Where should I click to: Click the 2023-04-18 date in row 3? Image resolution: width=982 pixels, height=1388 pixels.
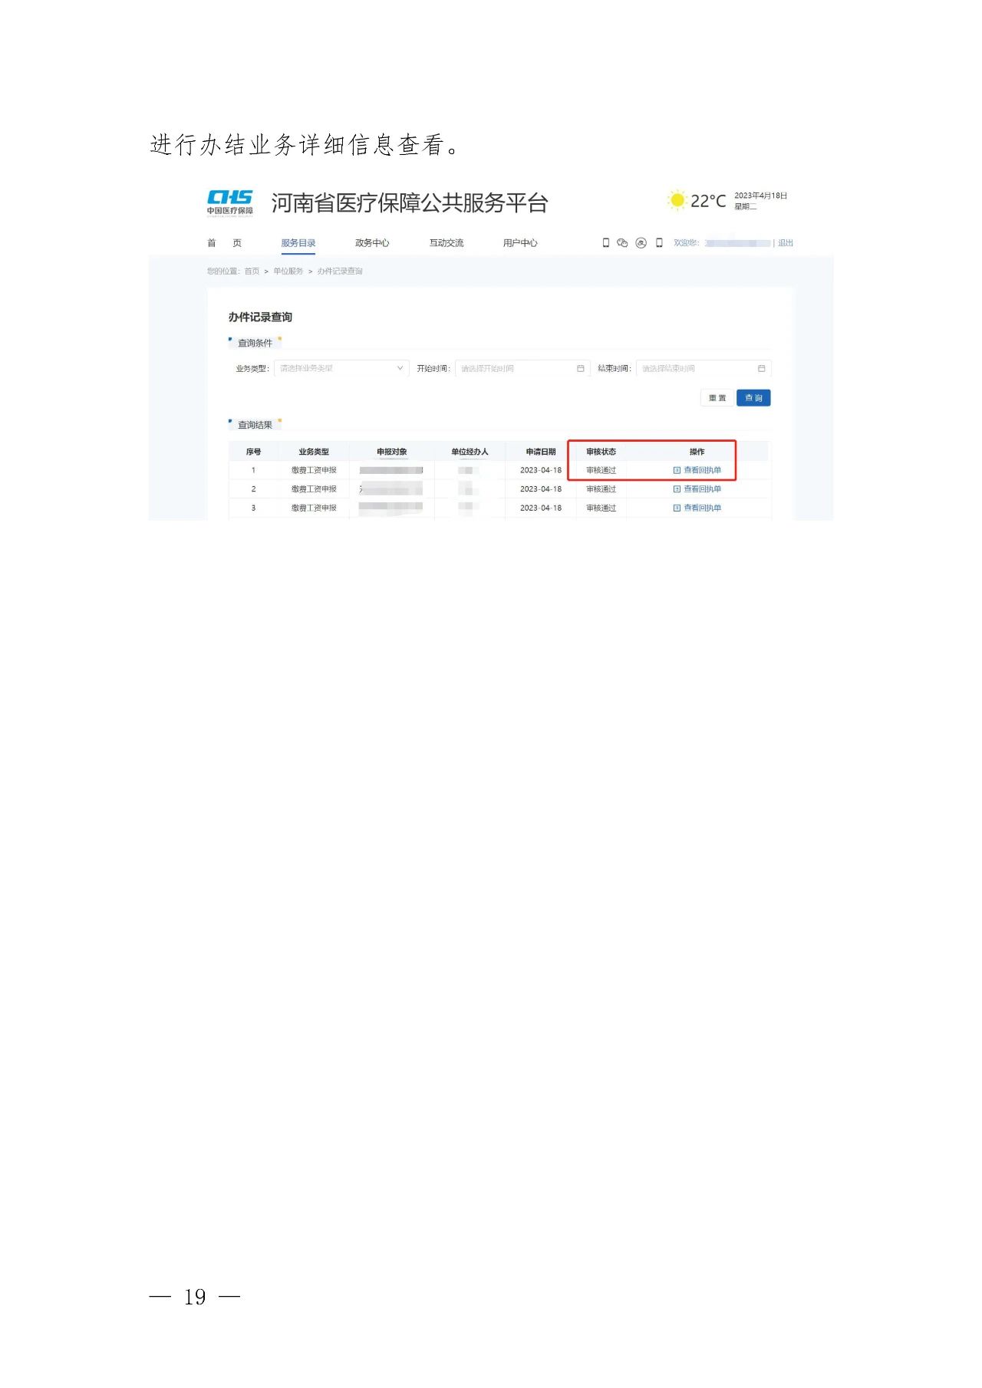coord(541,508)
